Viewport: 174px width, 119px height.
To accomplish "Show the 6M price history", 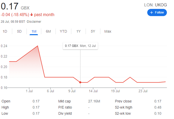I will tap(48, 31).
